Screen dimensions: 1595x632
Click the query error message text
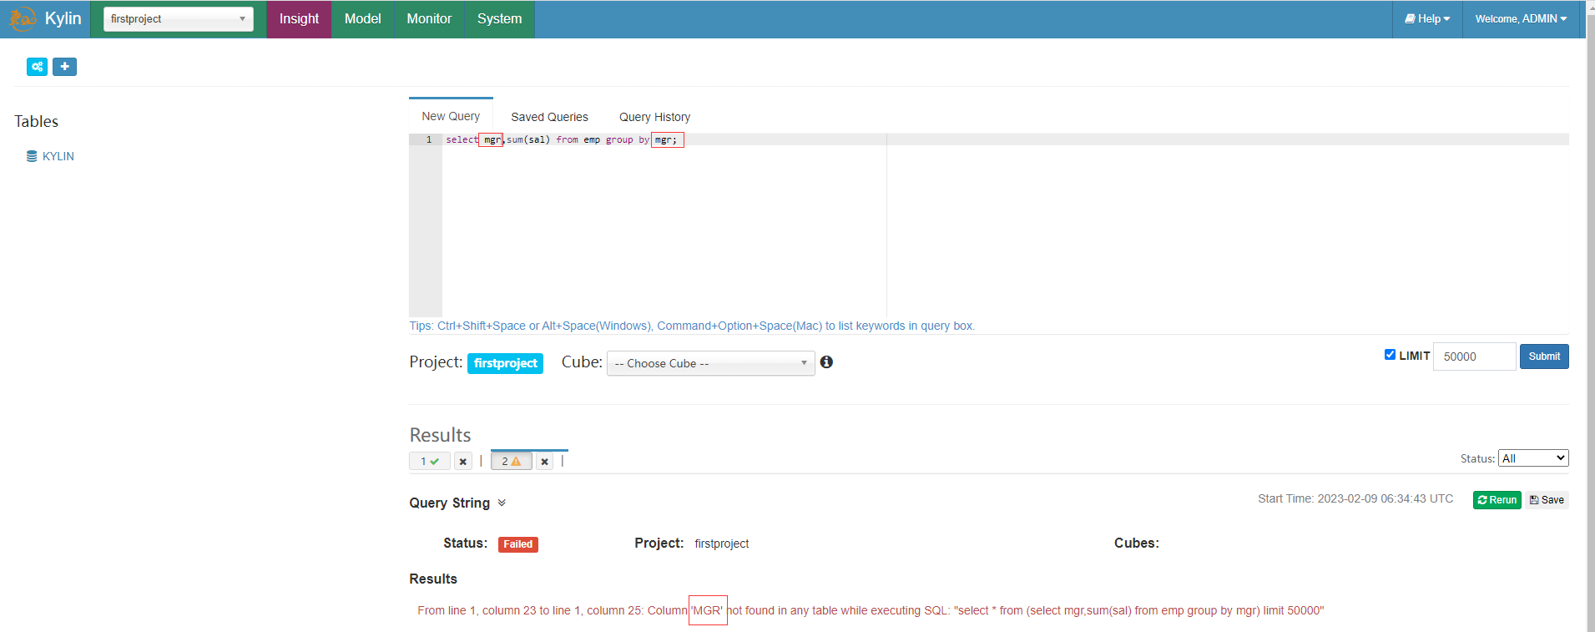(871, 610)
